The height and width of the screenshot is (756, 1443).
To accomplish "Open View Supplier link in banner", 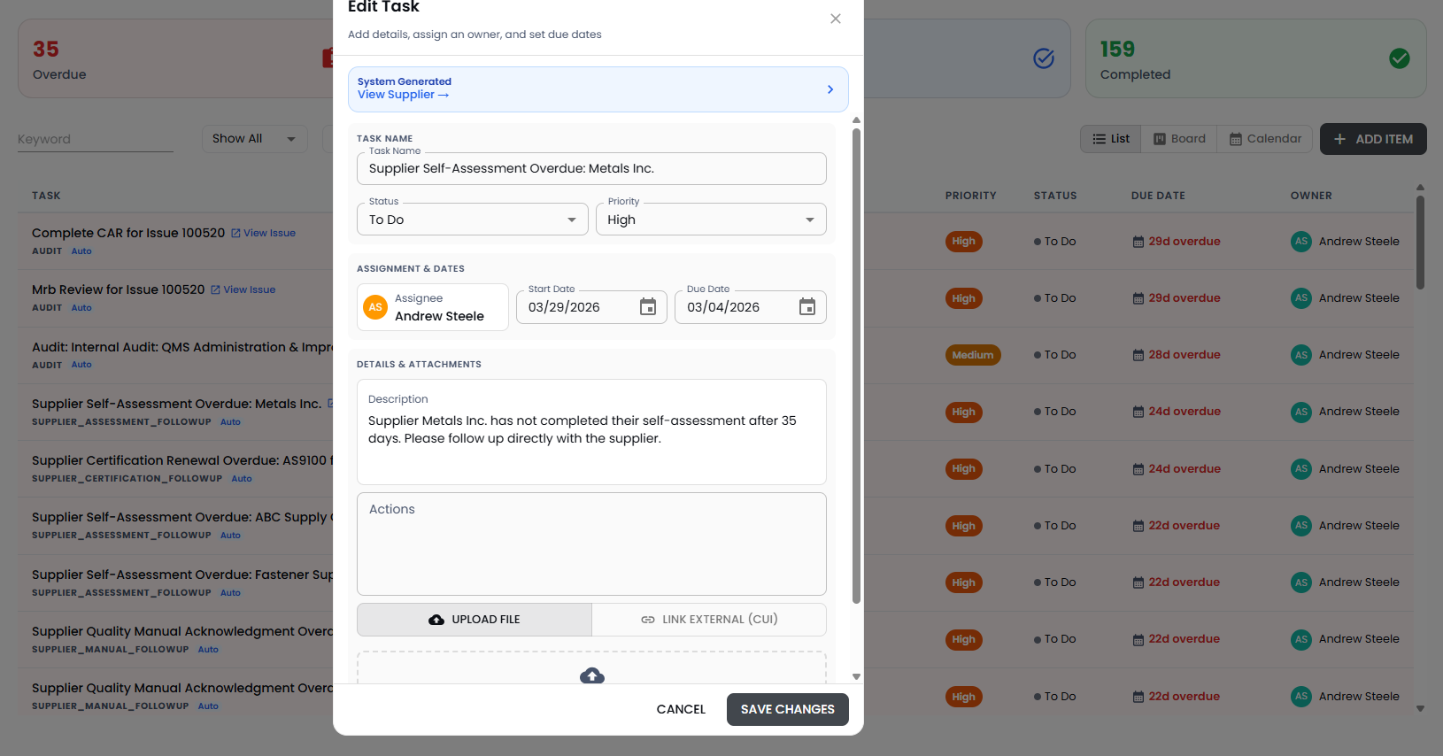I will click(x=403, y=95).
